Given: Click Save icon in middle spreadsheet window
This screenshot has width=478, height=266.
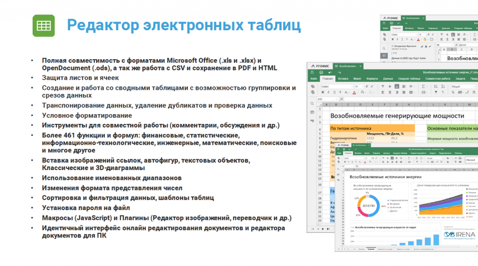Looking at the screenshot, I should pyautogui.click(x=312, y=72).
